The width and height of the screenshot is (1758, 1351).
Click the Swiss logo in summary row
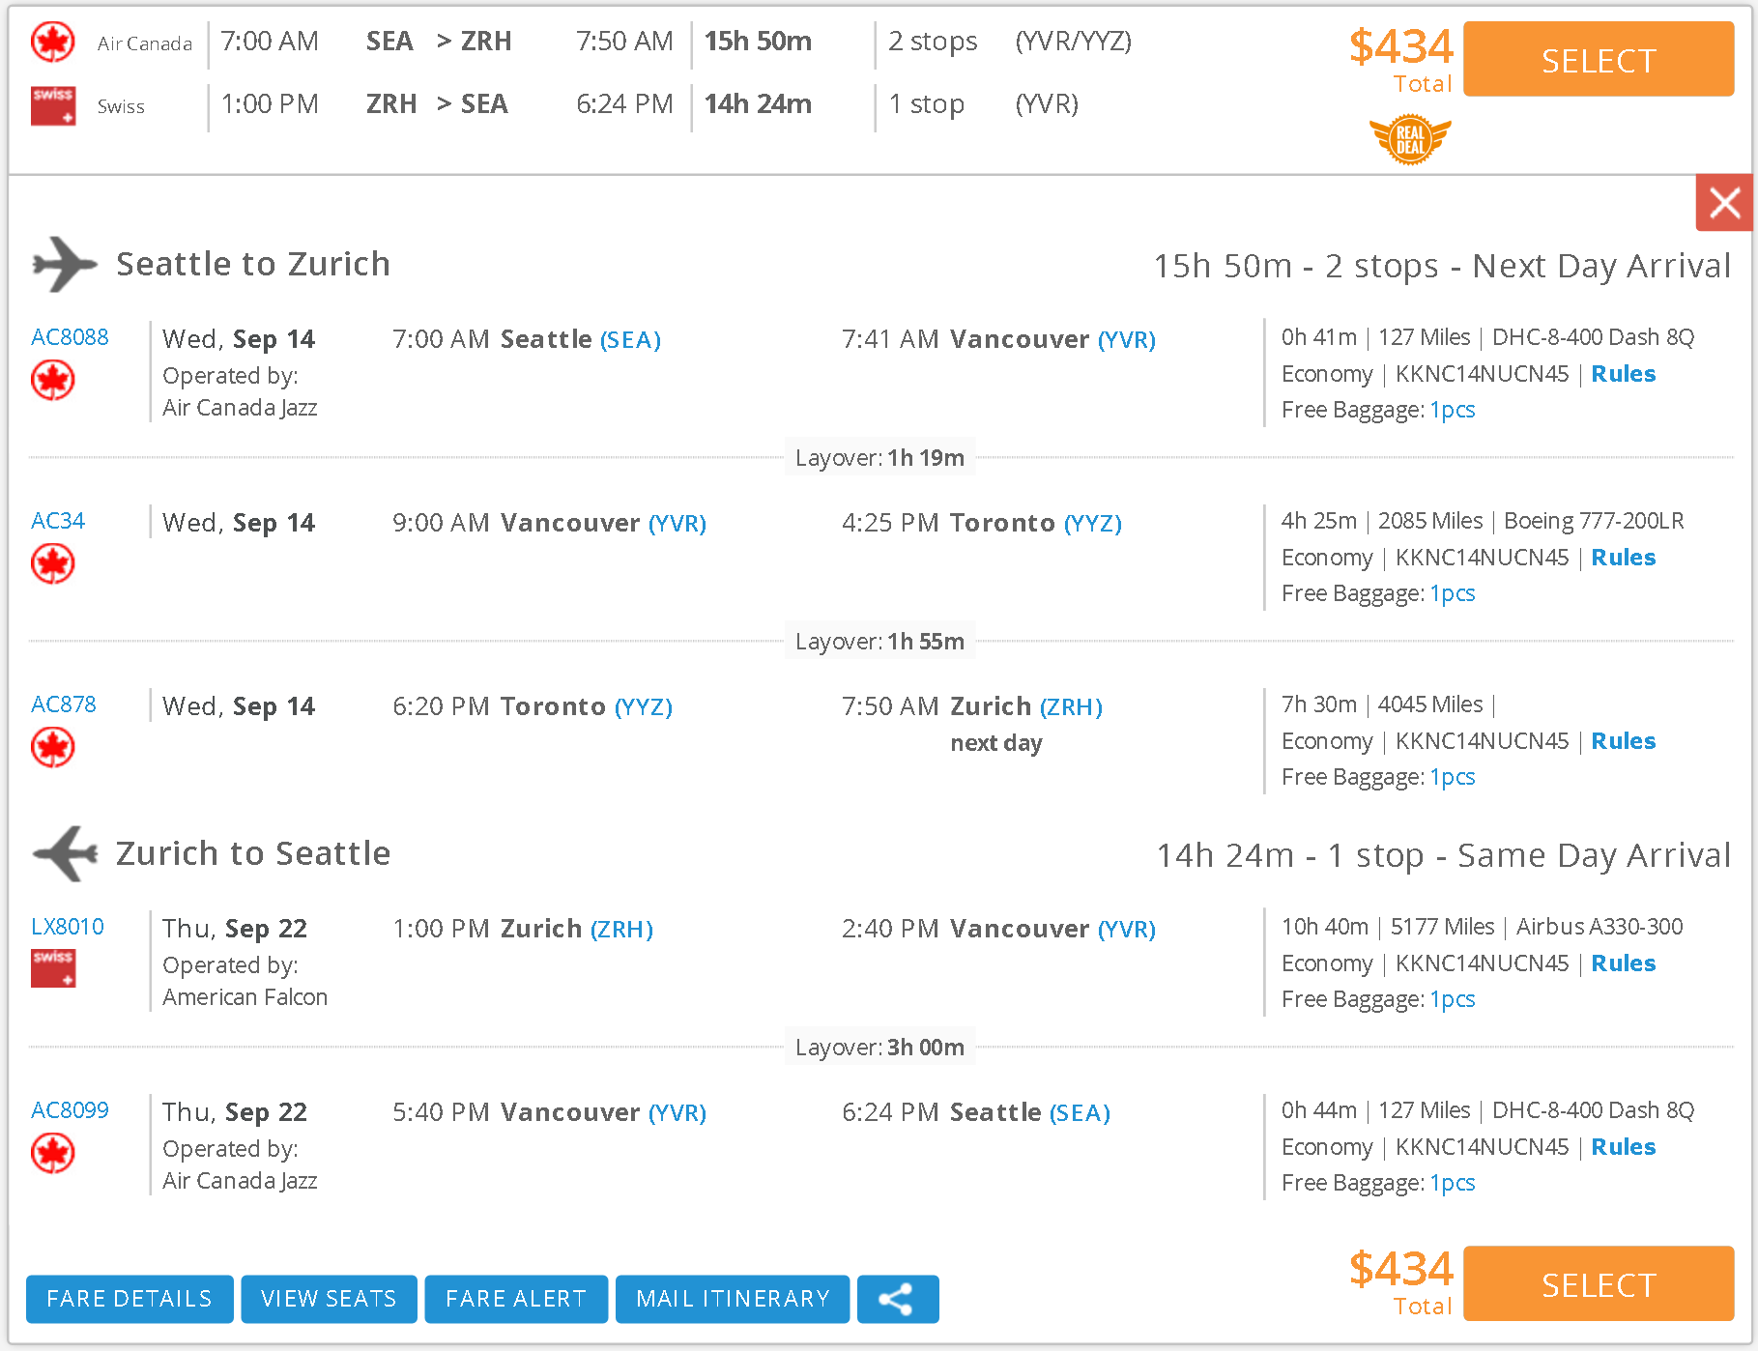pyautogui.click(x=53, y=105)
